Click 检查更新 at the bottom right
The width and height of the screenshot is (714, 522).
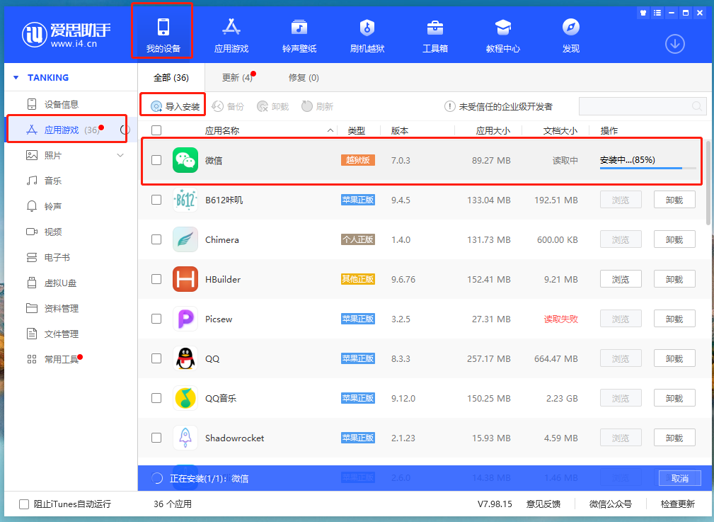[680, 504]
